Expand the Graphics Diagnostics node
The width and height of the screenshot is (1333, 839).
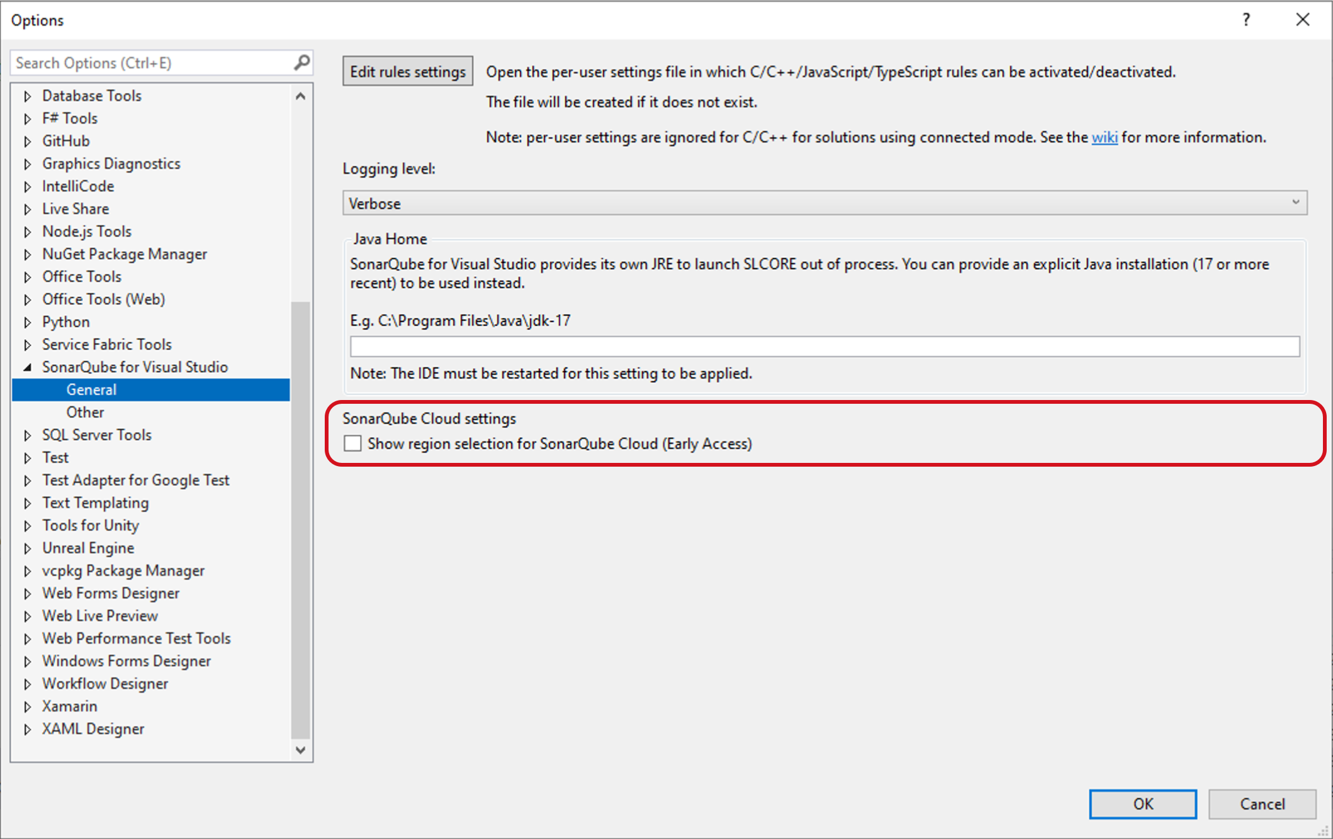click(27, 164)
